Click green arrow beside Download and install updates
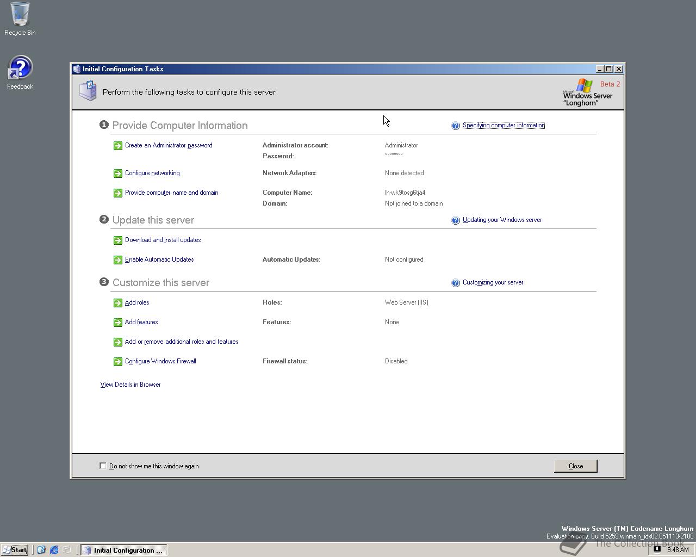Screen dimensions: 696x557 tap(118, 240)
